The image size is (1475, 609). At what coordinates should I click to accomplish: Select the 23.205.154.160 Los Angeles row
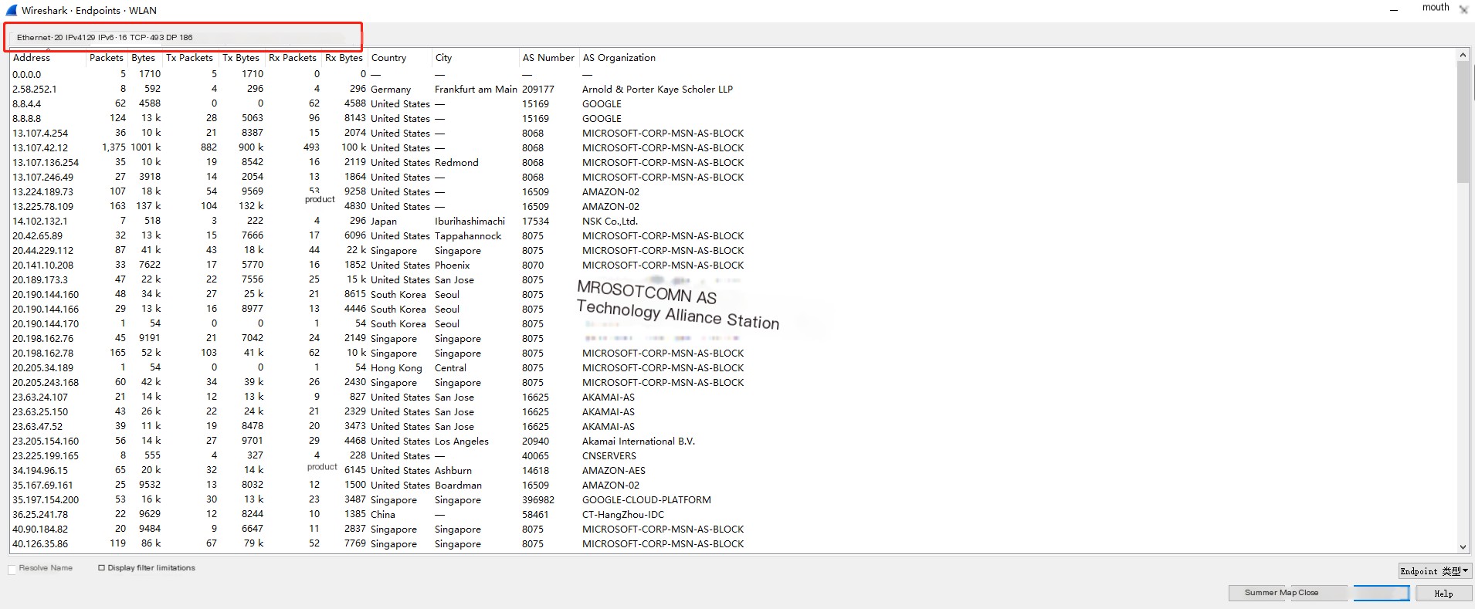coord(732,441)
